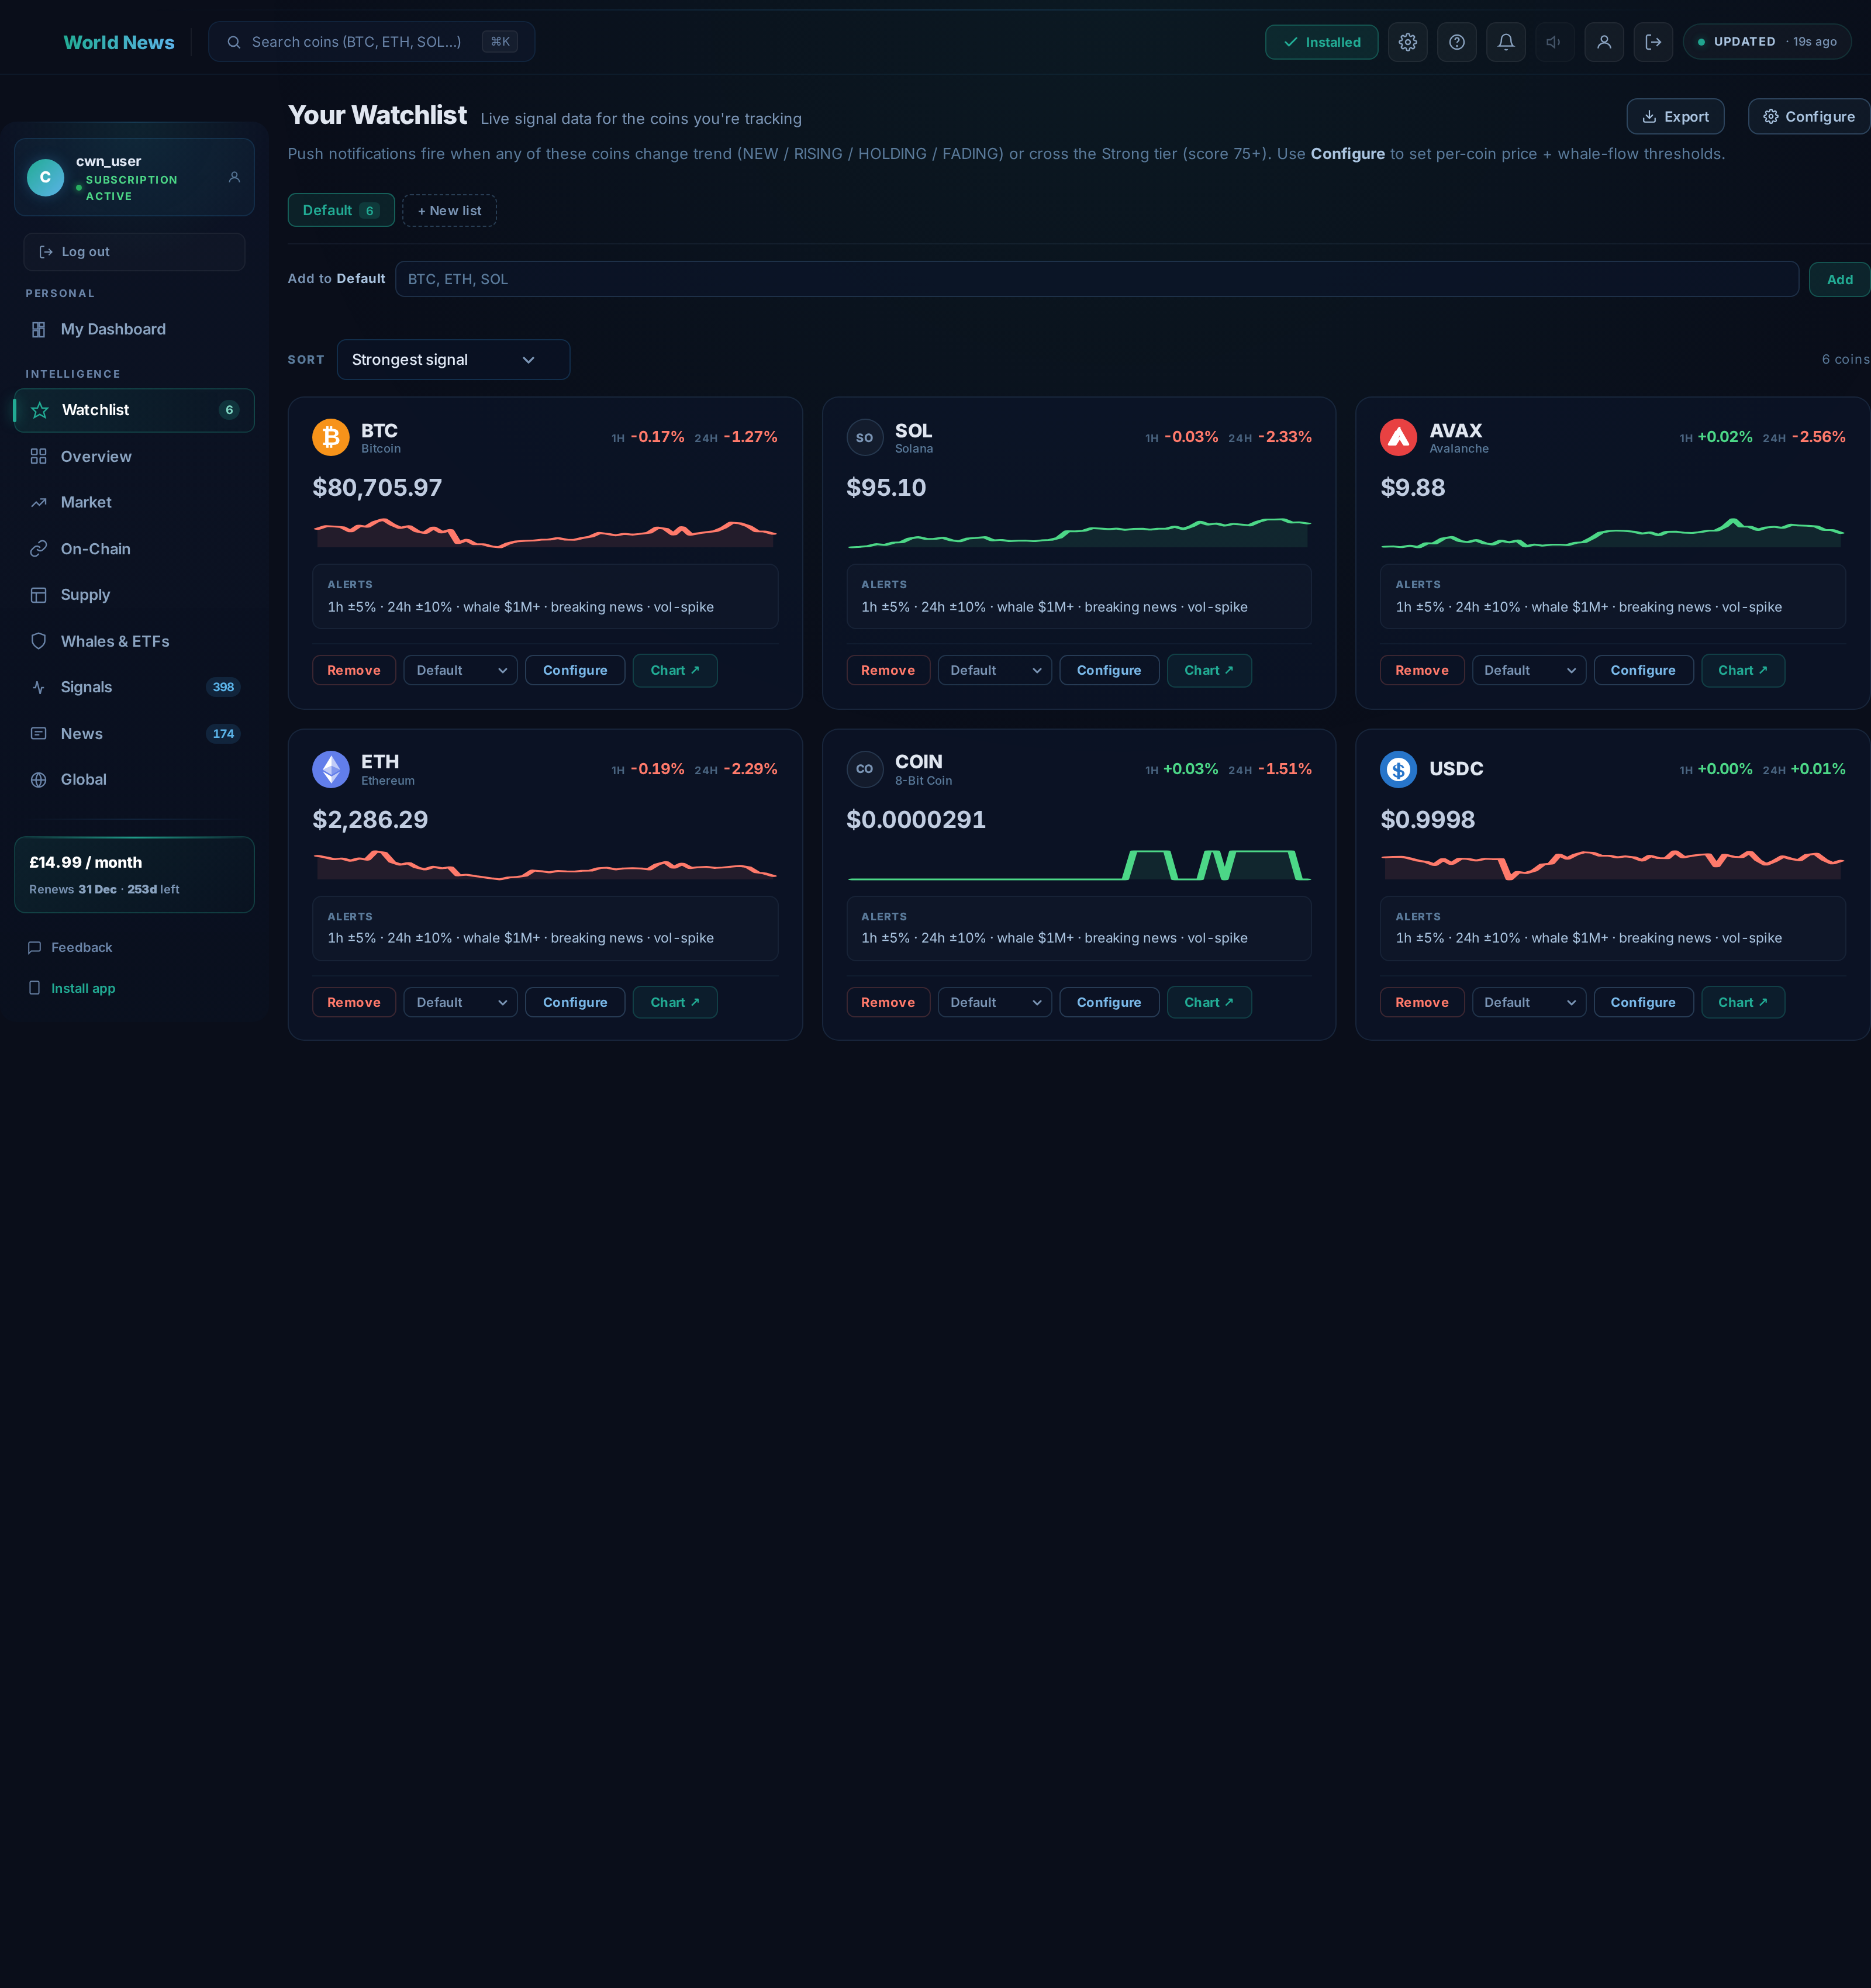Click the COIN sparkline chart
Screen dimensions: 1871x1988
[x=1079, y=865]
